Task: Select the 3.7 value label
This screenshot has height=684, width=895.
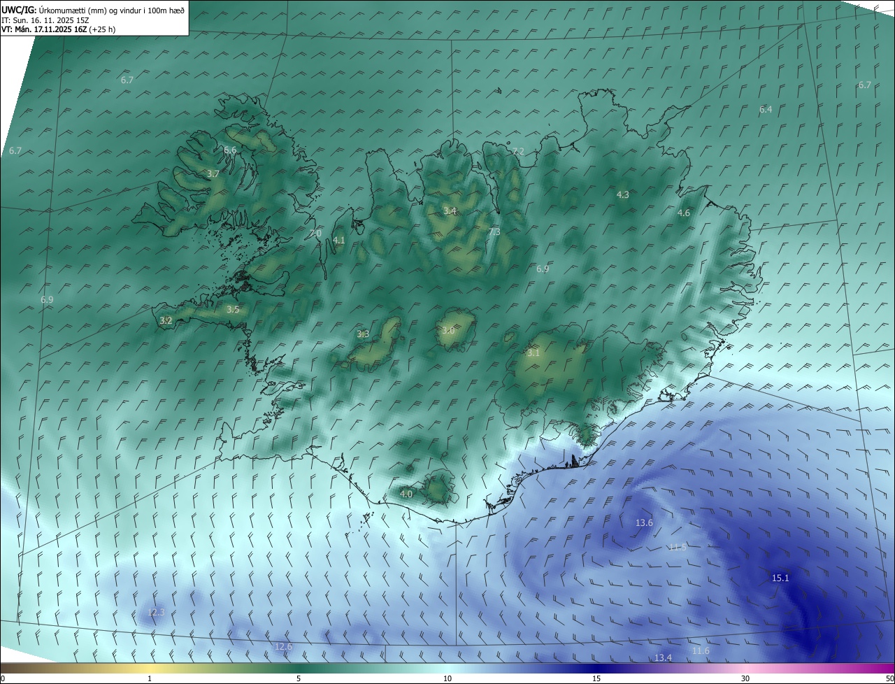Action: click(213, 173)
